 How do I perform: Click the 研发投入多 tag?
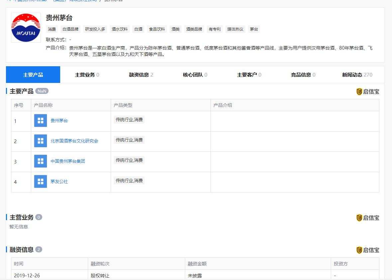pyautogui.click(x=95, y=29)
